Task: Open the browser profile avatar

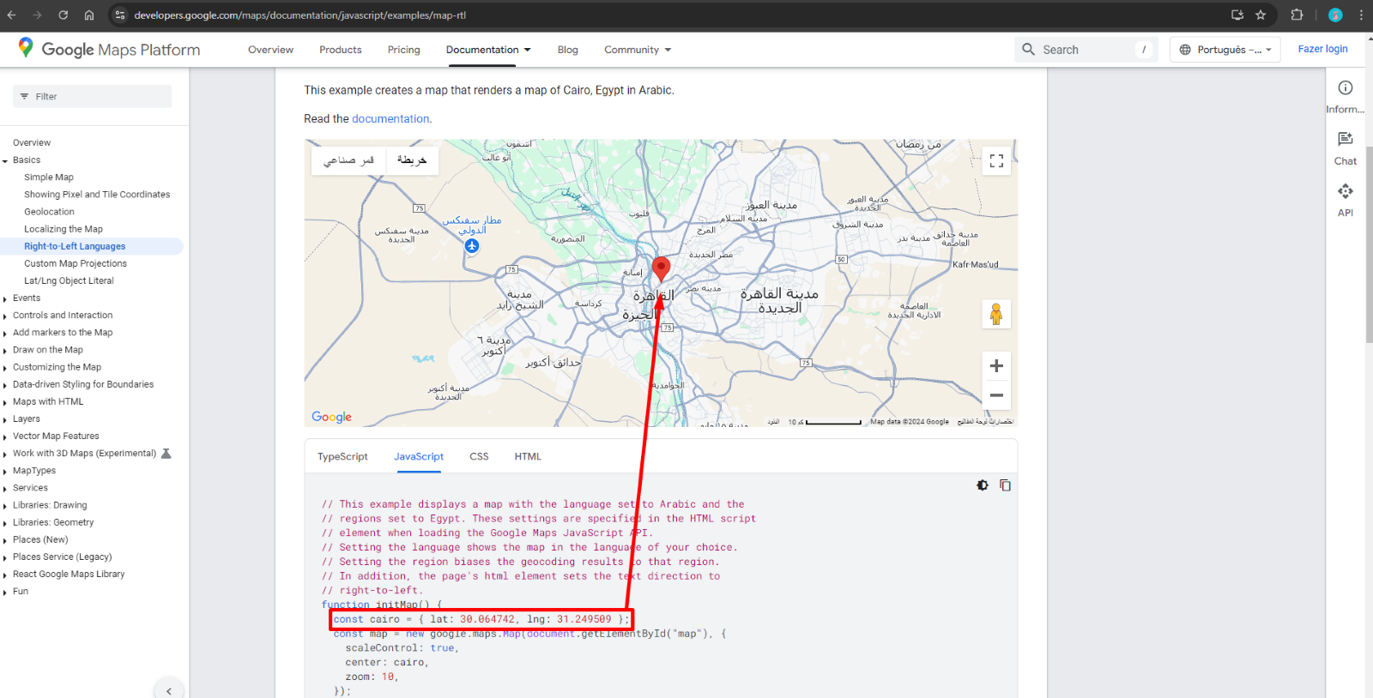Action: click(1335, 15)
